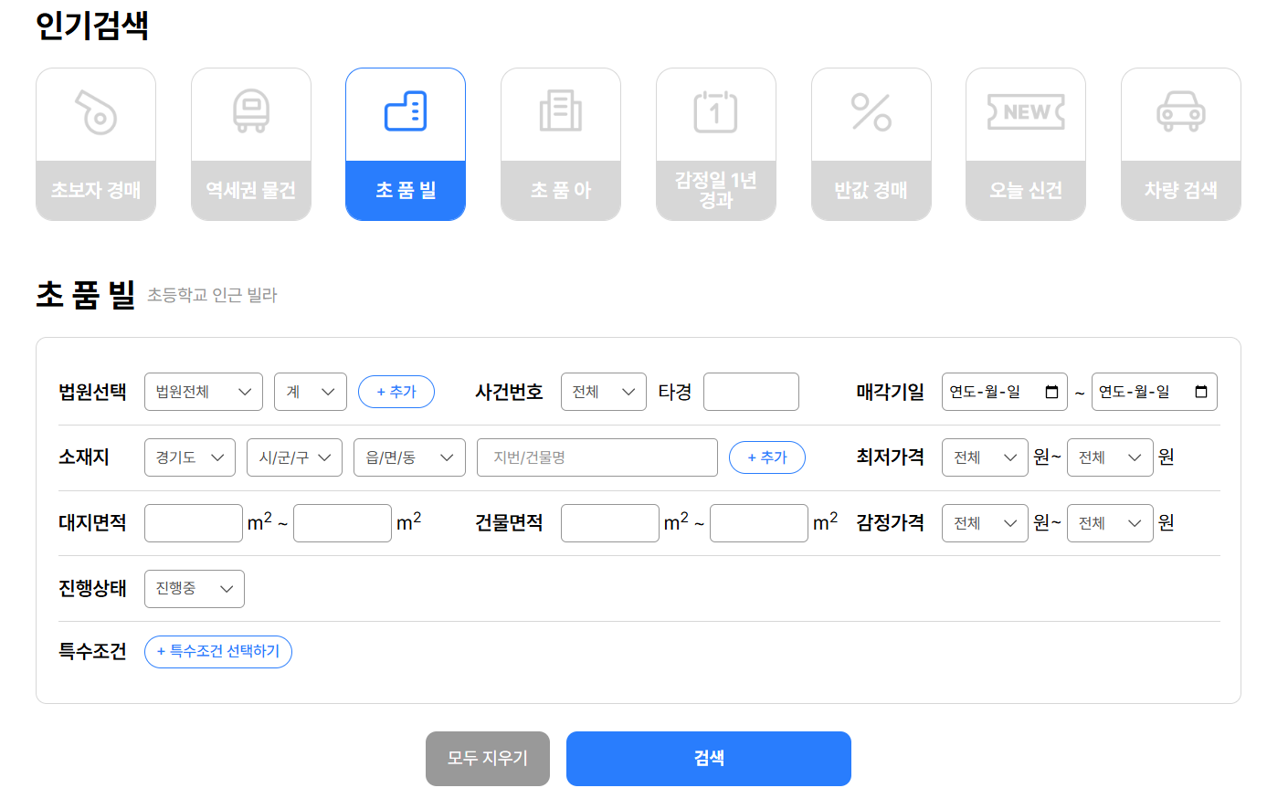Select the 역세권 물건 train card
Image resolution: width=1267 pixels, height=809 pixels.
point(251,144)
